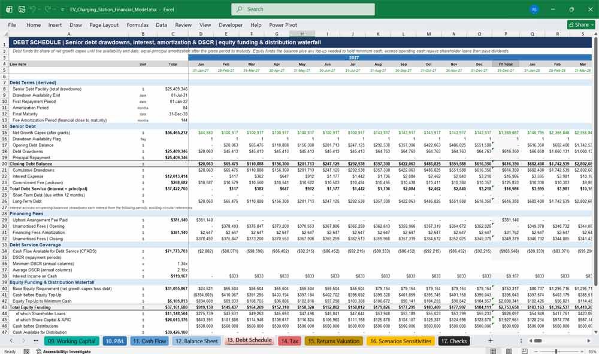Click the Excel app icon in title bar
This screenshot has height=354, width=599.
[x=9, y=9]
